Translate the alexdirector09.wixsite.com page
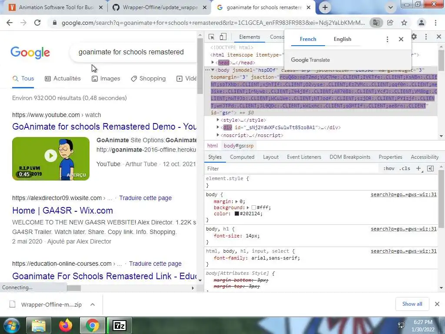445x334 pixels. (145, 198)
